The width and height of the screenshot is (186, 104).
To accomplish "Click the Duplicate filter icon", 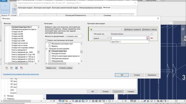I will 12,68.
